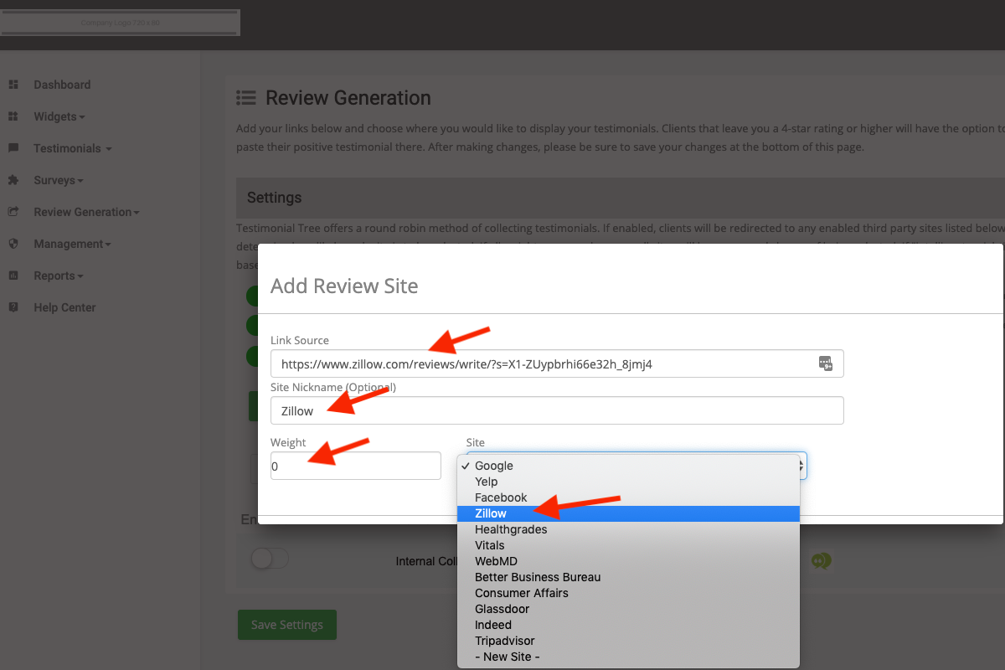Pick Tripadvisor option
The image size is (1005, 670).
(x=628, y=641)
